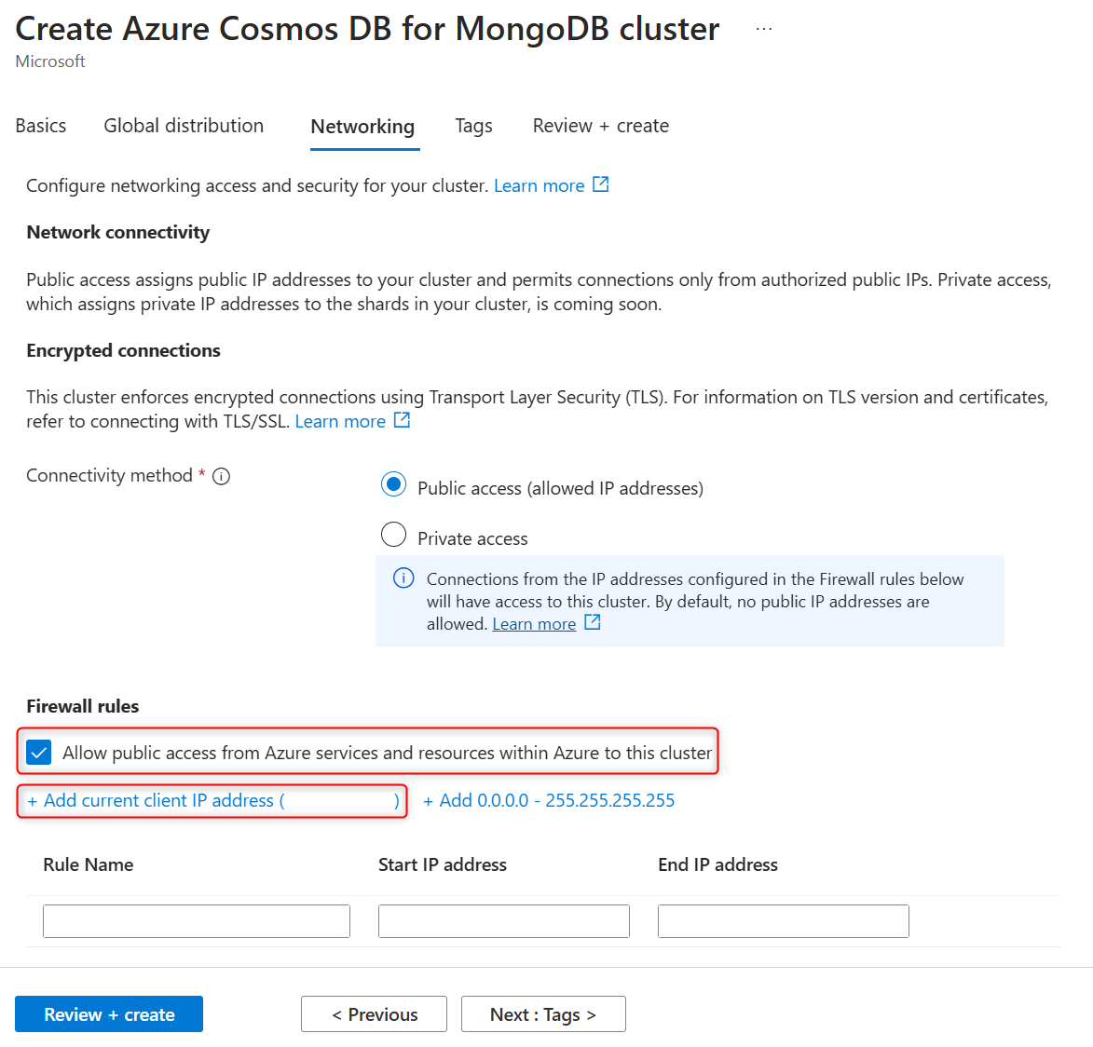1093x1047 pixels.
Task: Click Add current client IP address link
Action: click(x=158, y=800)
